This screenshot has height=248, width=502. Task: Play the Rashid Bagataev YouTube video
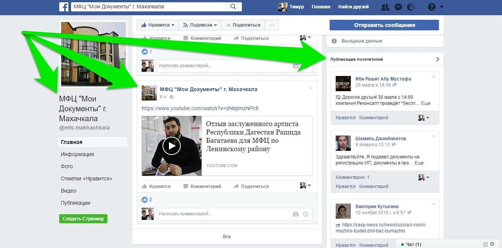[172, 145]
